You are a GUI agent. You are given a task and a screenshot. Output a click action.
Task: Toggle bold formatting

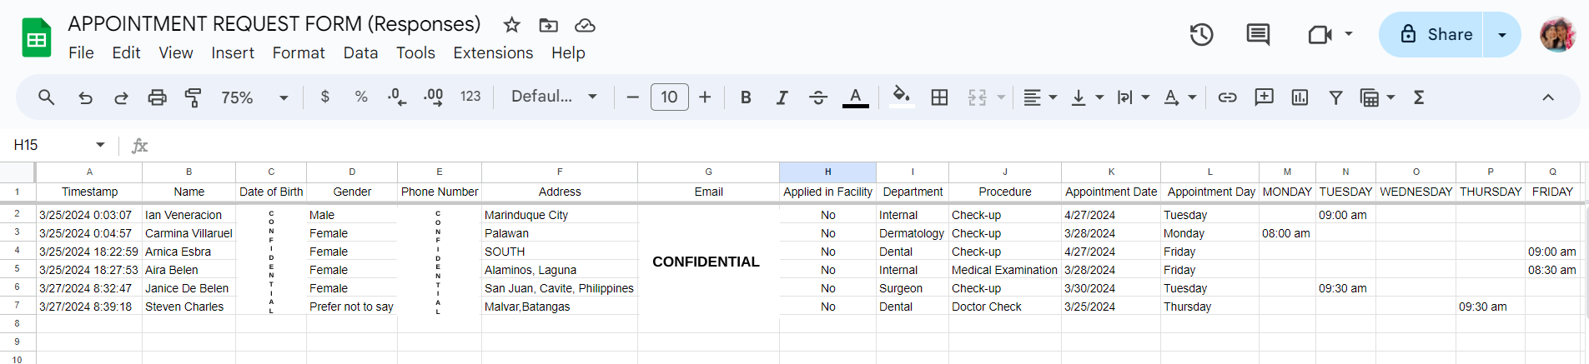point(746,97)
